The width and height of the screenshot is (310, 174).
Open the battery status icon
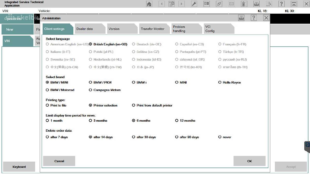pos(244,4)
